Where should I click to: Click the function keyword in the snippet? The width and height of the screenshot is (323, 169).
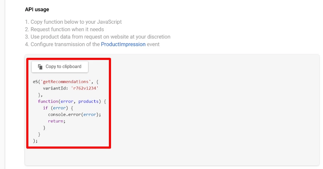point(48,102)
